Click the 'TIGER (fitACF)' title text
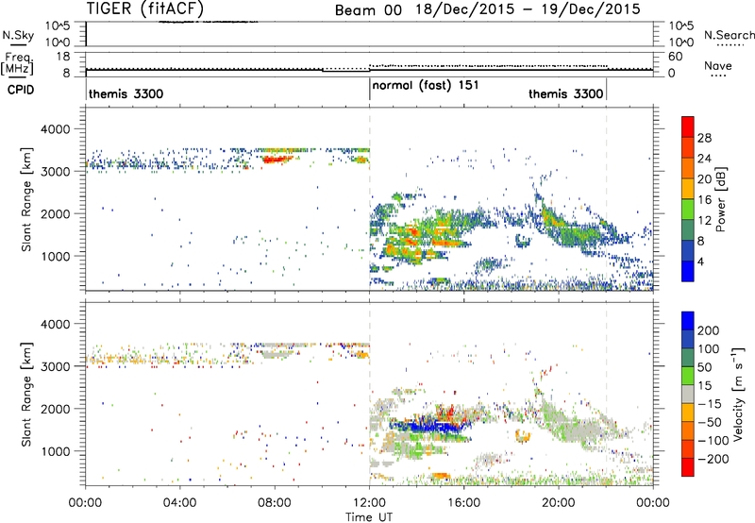 [x=145, y=8]
